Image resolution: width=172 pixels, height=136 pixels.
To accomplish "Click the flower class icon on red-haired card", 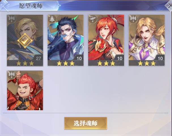I will 93,19.
